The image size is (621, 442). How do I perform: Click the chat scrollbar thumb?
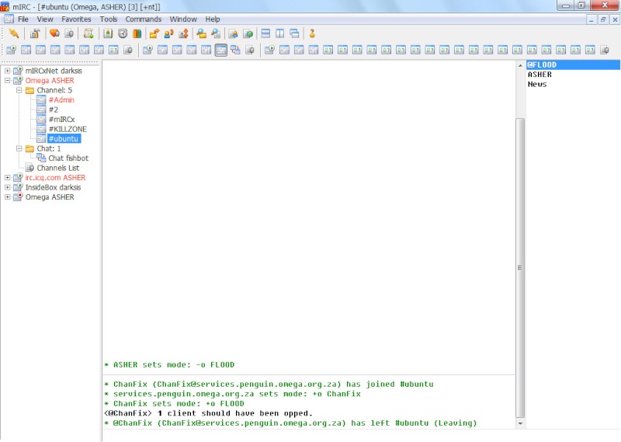(520, 267)
